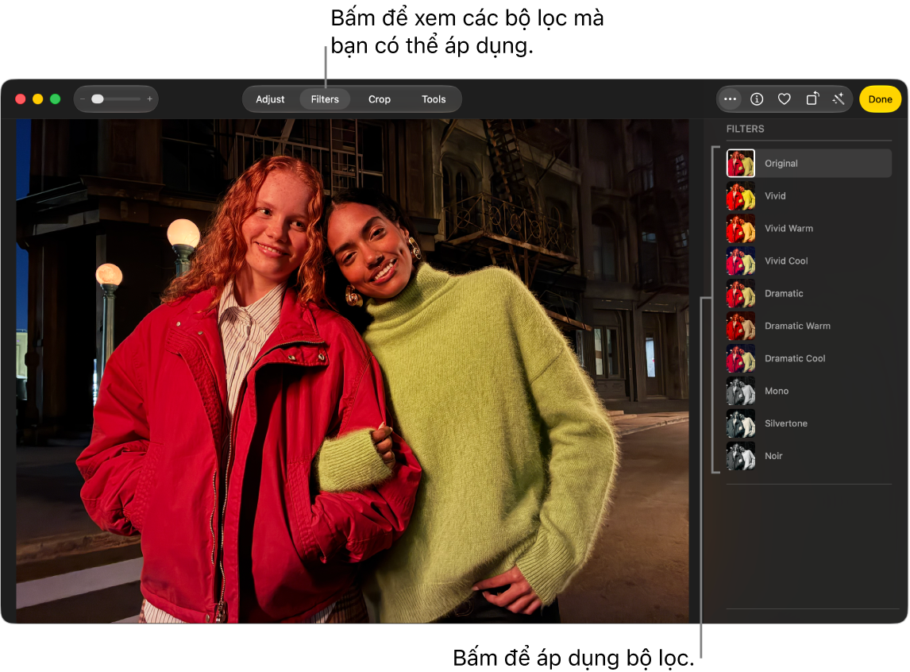Click the zoom slider knob
The image size is (910, 672).
point(98,99)
